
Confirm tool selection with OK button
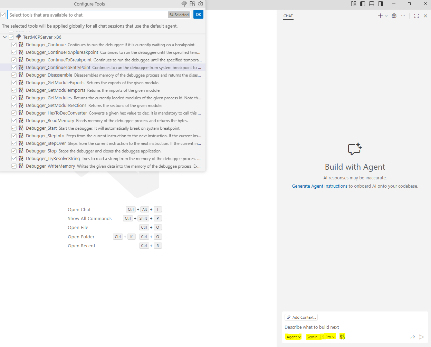(x=198, y=14)
